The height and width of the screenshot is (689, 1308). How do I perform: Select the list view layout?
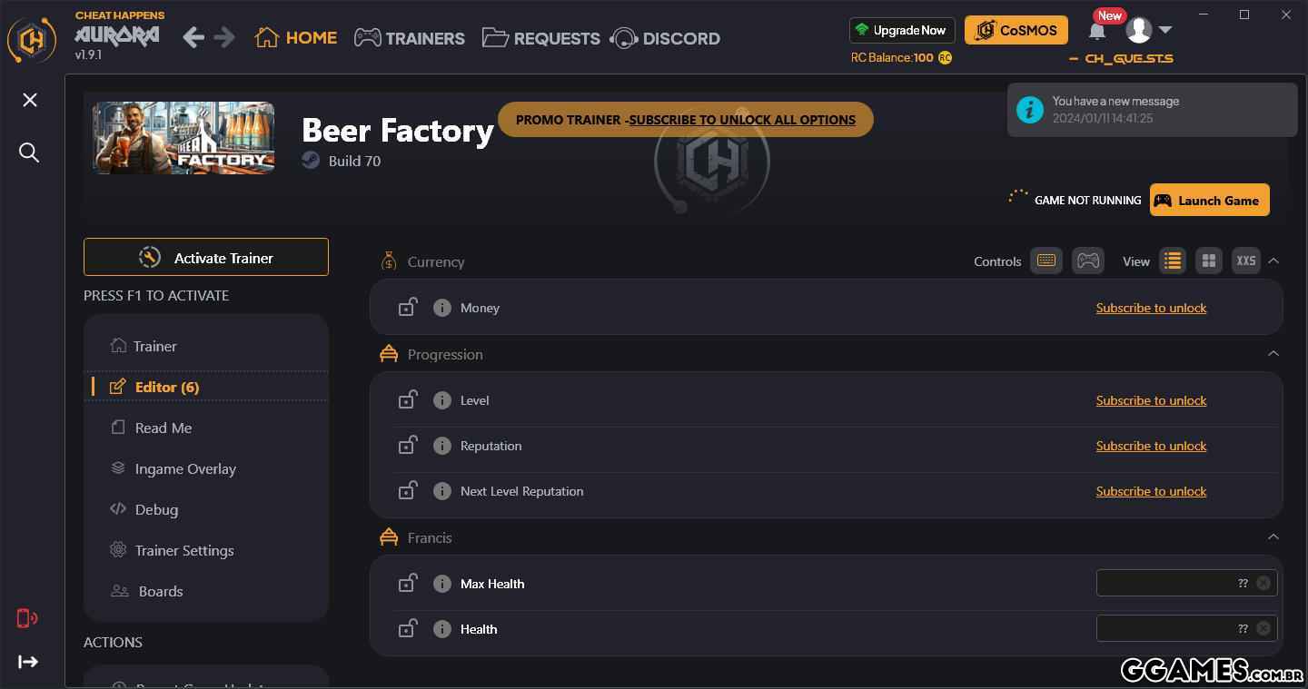point(1173,261)
